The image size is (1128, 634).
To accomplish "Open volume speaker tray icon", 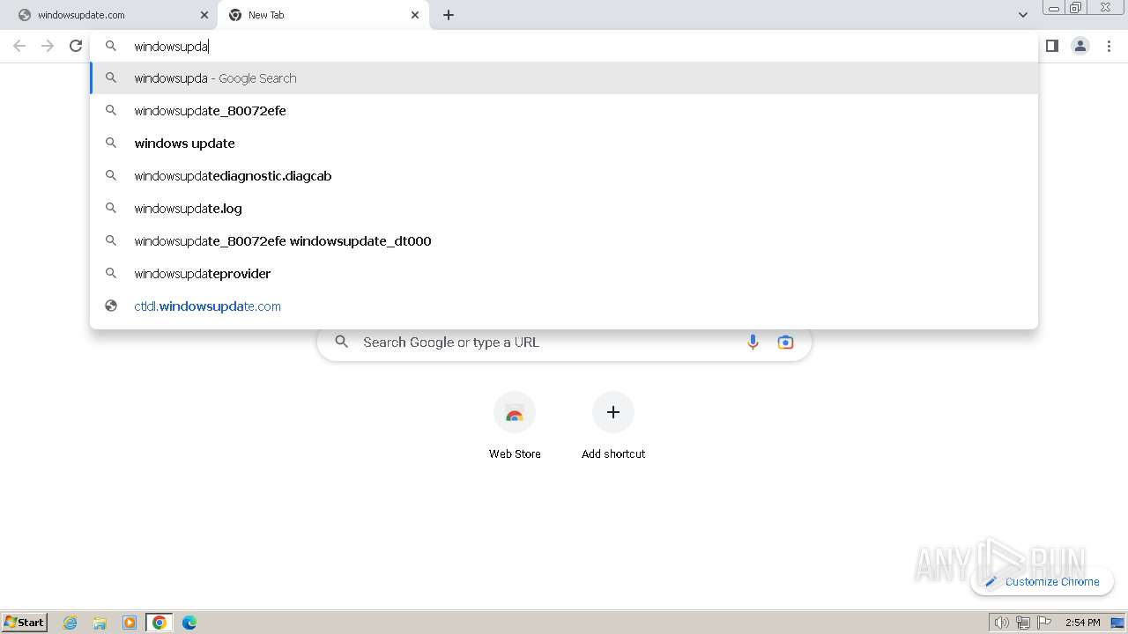I will pos(1001,623).
